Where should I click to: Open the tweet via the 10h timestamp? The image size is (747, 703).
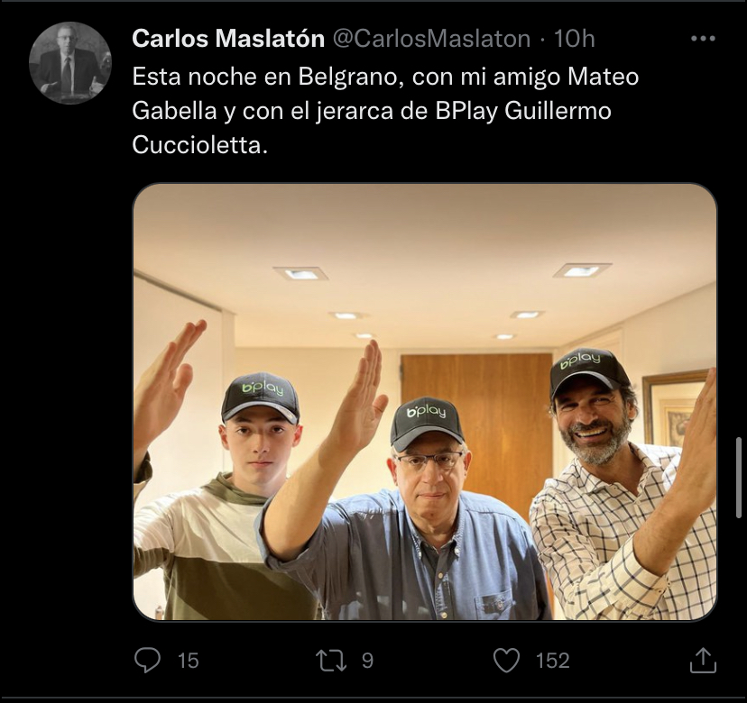tap(575, 39)
